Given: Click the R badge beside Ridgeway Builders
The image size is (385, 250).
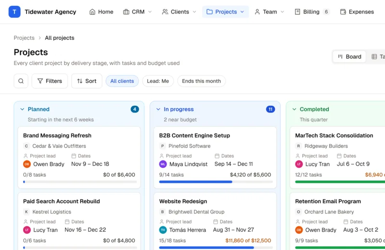Looking at the screenshot, I should point(298,146).
